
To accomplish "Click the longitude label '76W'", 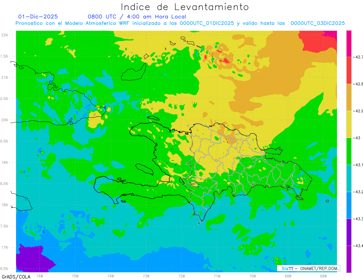I will (40, 276).
